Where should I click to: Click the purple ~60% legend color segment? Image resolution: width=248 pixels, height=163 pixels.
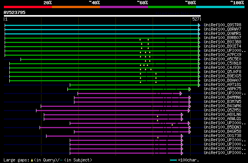124,7
